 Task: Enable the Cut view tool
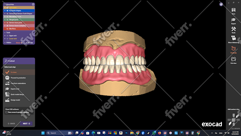coord(233,59)
